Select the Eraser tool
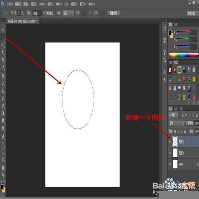 click(x=3, y=106)
